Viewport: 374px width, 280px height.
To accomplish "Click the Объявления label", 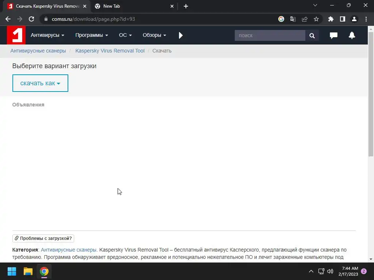I will point(28,105).
